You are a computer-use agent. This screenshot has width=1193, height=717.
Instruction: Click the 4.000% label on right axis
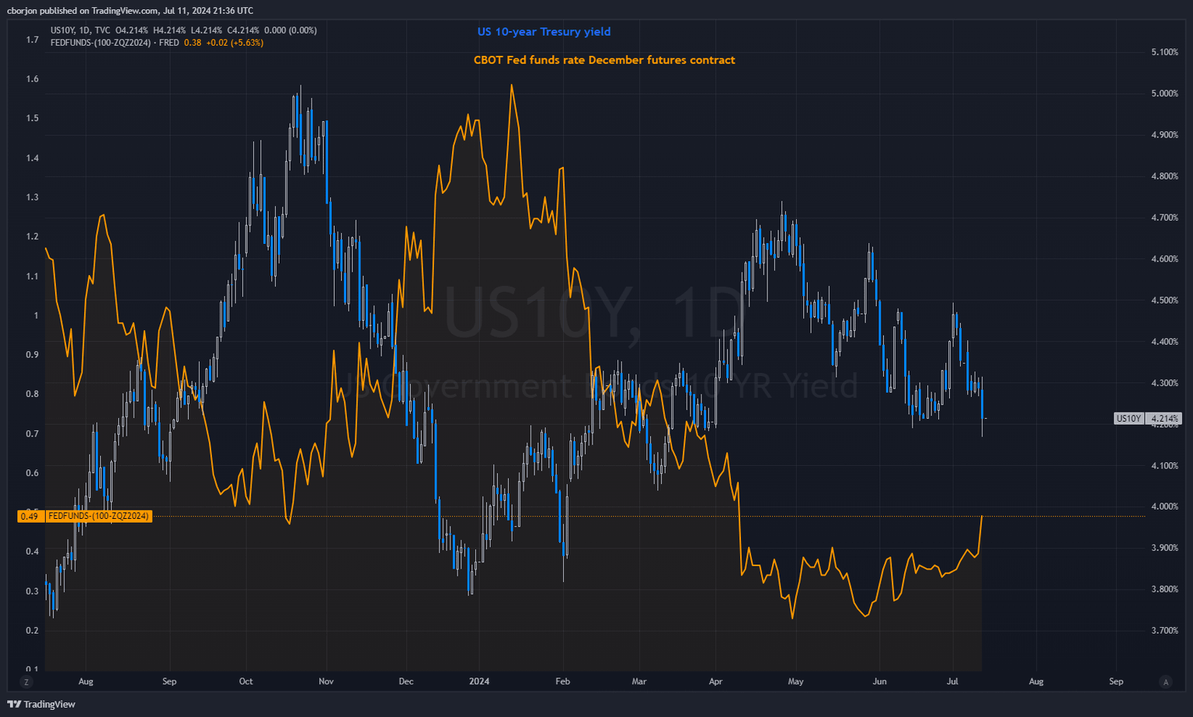[1164, 506]
